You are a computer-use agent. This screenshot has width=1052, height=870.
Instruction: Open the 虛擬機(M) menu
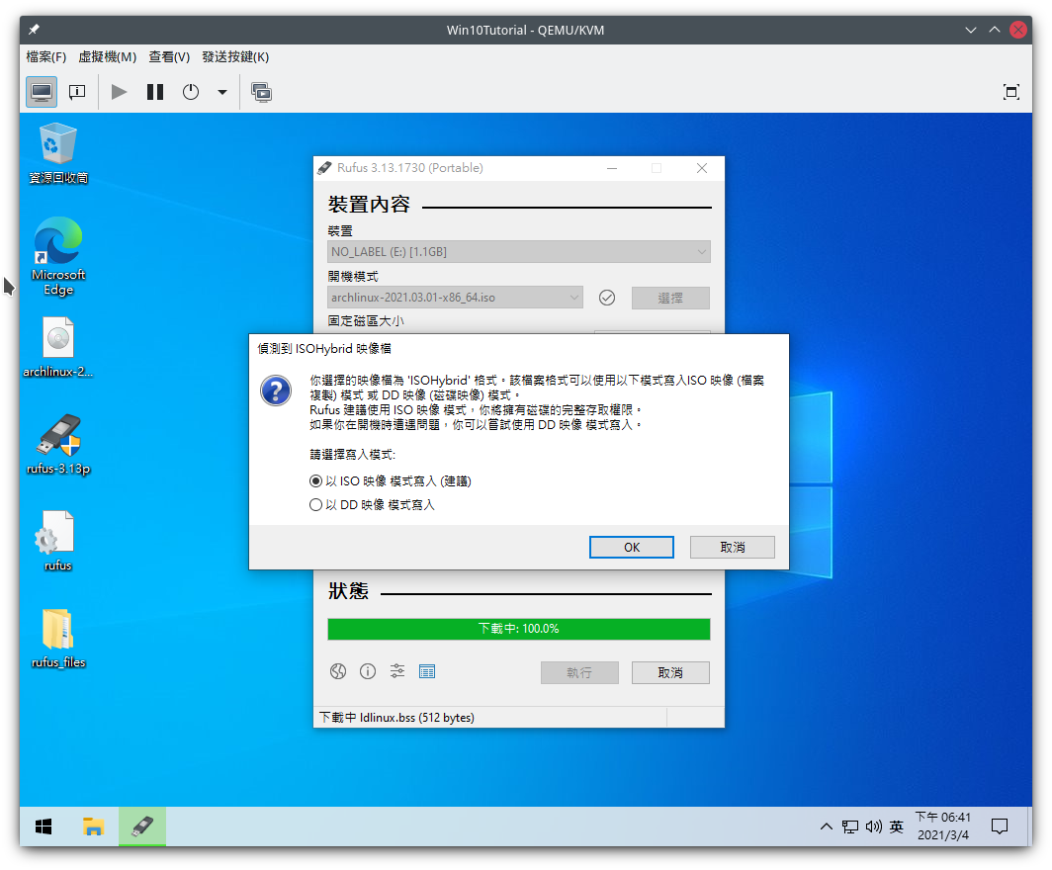(x=108, y=57)
